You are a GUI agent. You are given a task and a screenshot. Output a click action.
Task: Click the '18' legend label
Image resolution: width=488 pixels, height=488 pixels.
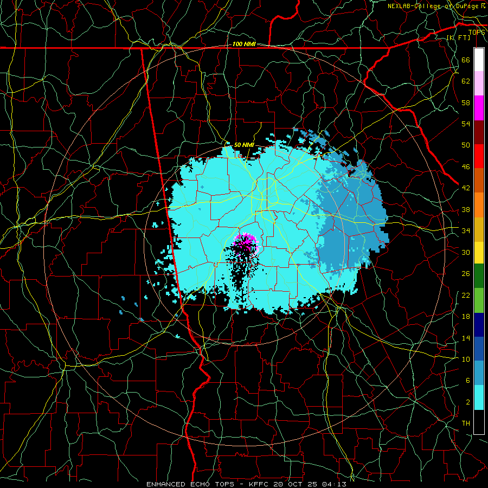(466, 317)
